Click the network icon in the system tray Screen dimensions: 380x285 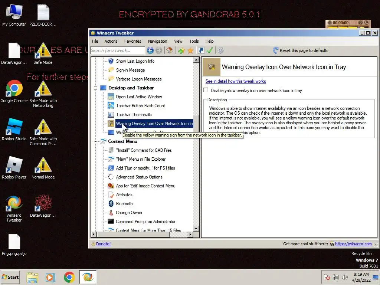tap(335, 277)
